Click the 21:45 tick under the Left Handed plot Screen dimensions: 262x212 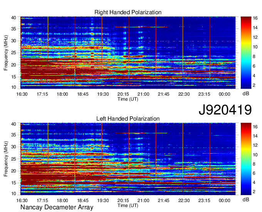pyautogui.click(x=164, y=200)
